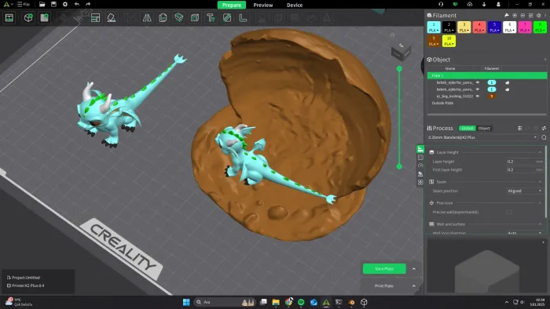This screenshot has width=550, height=309.
Task: Collapse the Layer Height section
Action: 540,152
